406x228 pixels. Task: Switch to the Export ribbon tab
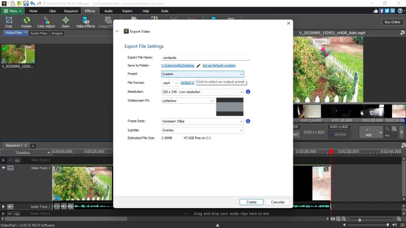tap(127, 11)
